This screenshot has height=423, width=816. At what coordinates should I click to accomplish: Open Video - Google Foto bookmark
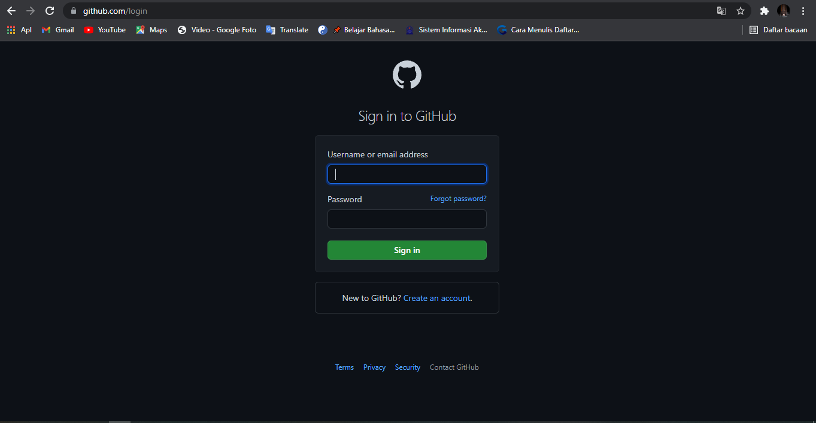click(217, 30)
